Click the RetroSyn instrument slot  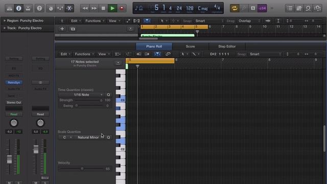point(14,83)
